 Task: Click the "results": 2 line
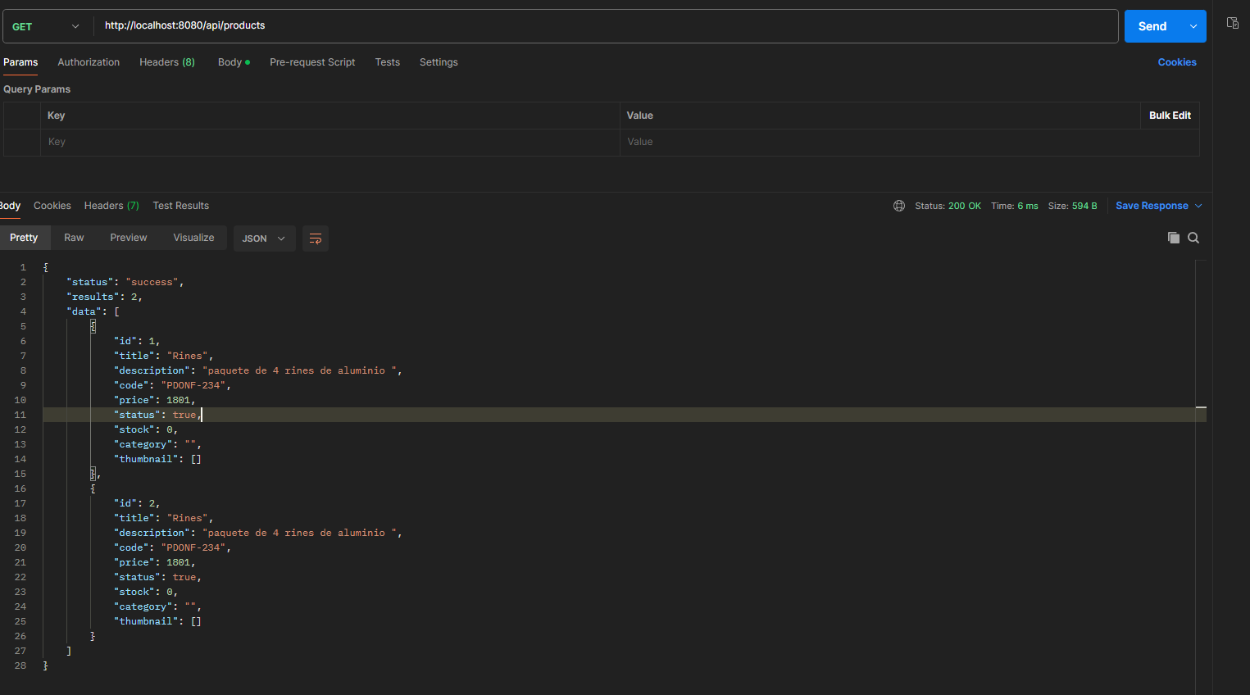[x=104, y=297]
